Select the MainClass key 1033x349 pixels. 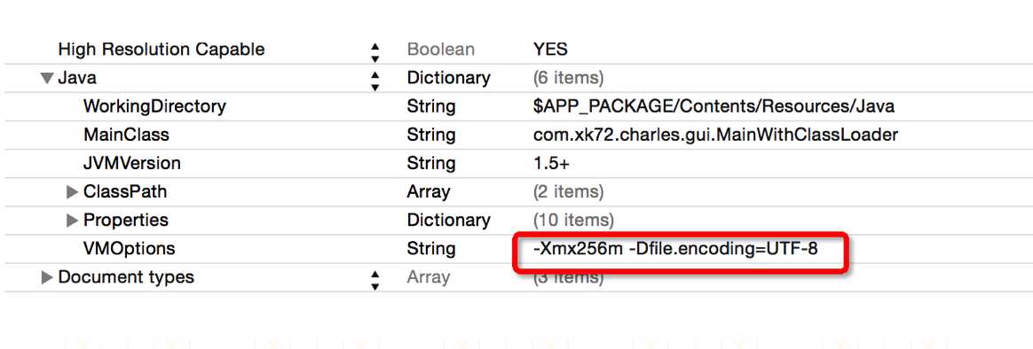(x=126, y=135)
